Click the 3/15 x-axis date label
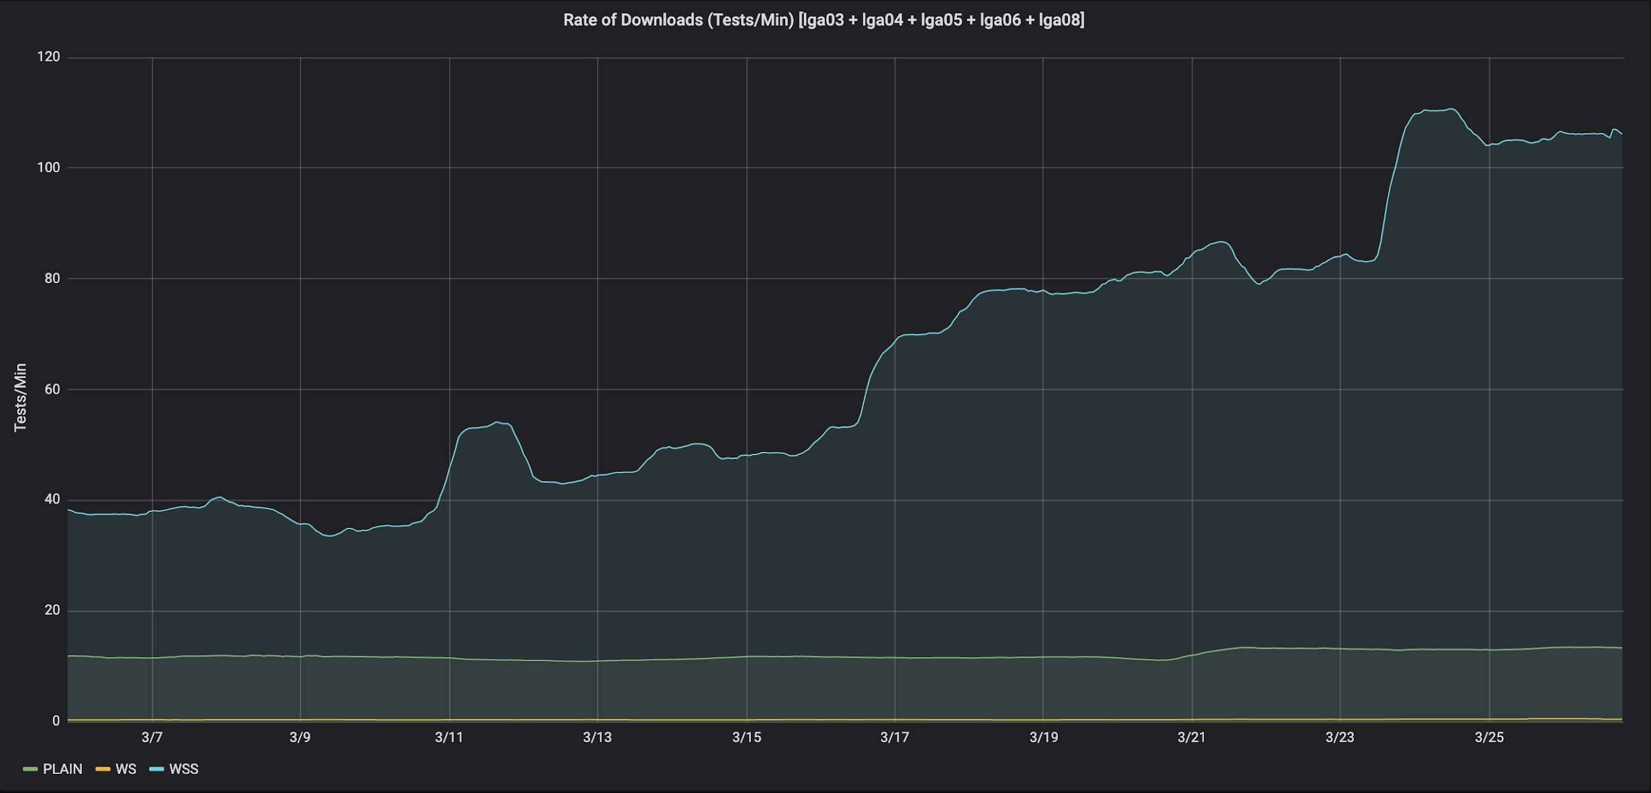The height and width of the screenshot is (793, 1651). [746, 738]
